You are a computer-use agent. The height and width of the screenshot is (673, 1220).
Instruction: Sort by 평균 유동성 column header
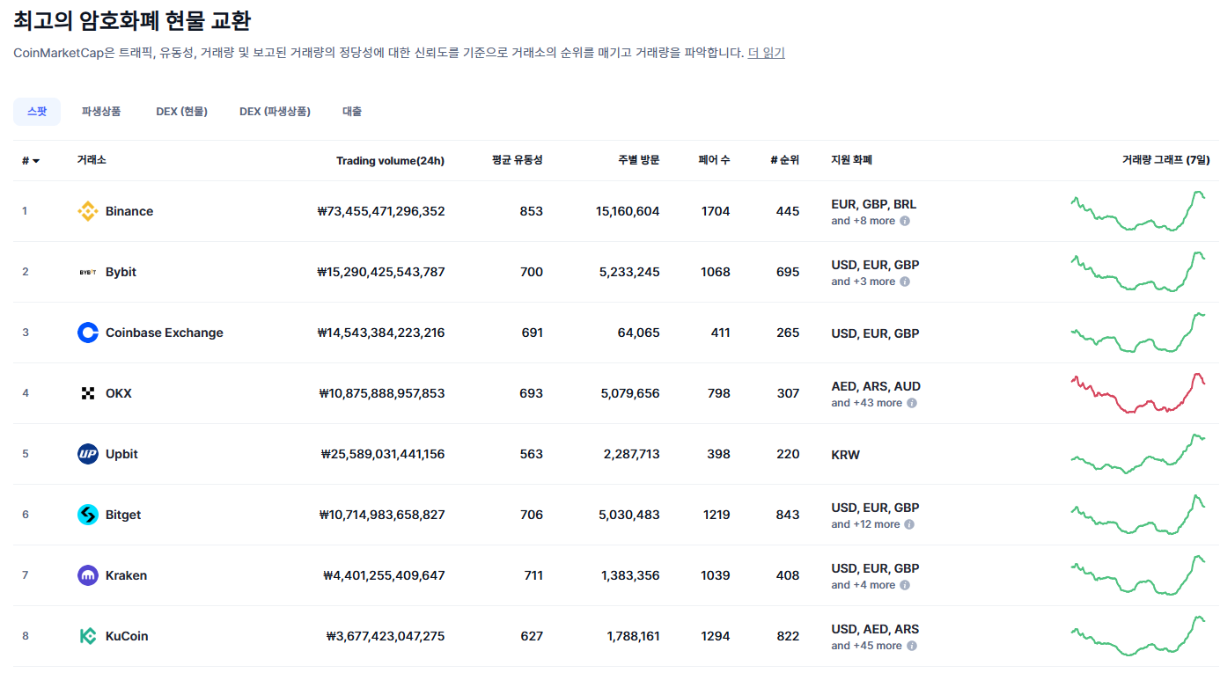[x=517, y=160]
